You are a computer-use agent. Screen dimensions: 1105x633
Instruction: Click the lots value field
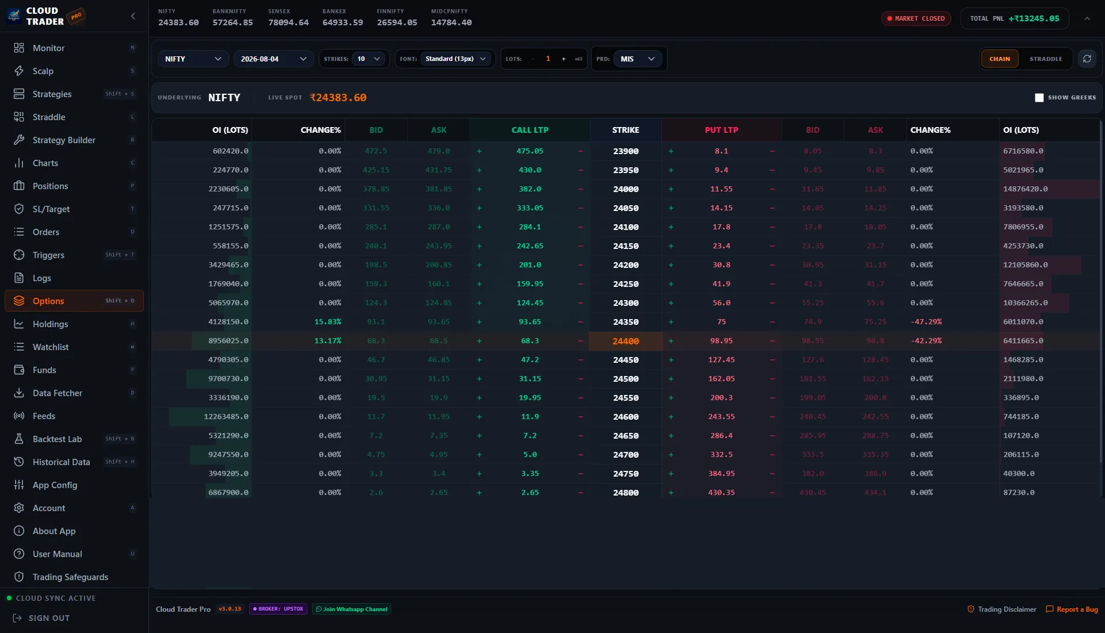click(x=548, y=59)
